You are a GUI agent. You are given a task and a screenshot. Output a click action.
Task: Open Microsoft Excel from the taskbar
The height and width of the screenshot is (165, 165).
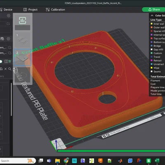click(x=157, y=160)
